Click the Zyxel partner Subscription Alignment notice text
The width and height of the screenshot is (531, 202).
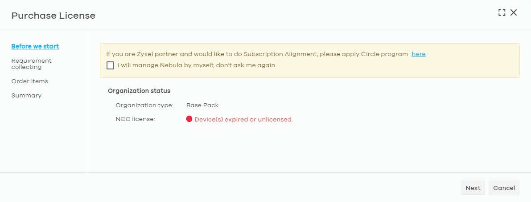(x=257, y=54)
